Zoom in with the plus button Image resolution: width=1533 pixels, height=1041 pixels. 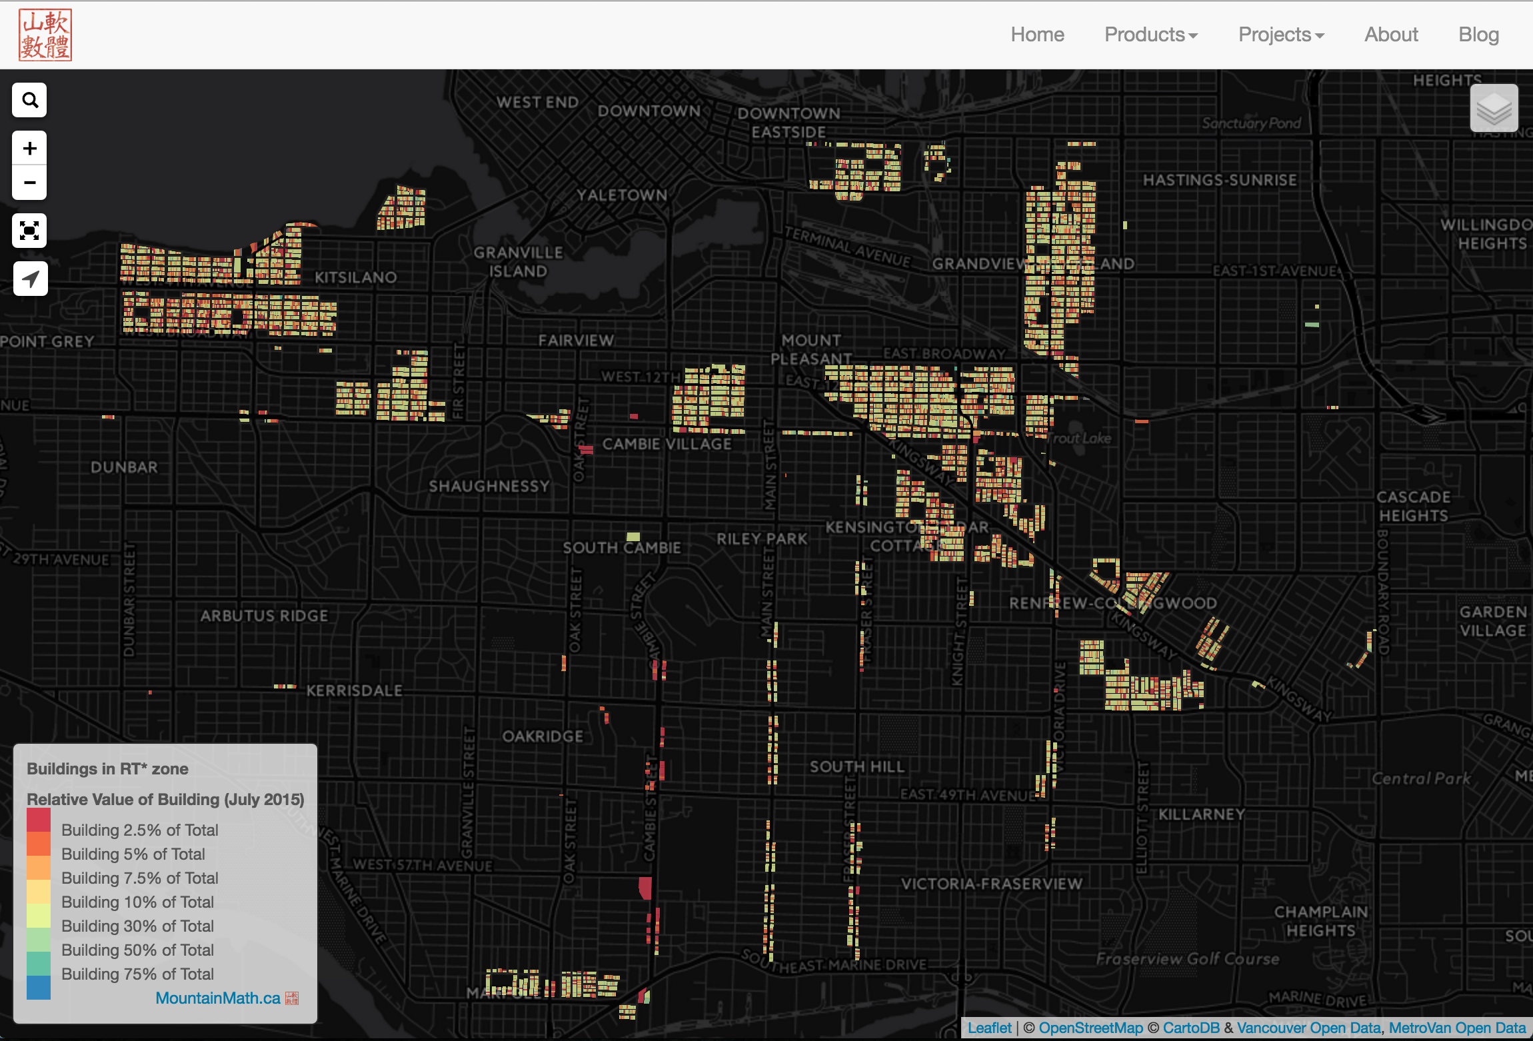[29, 149]
